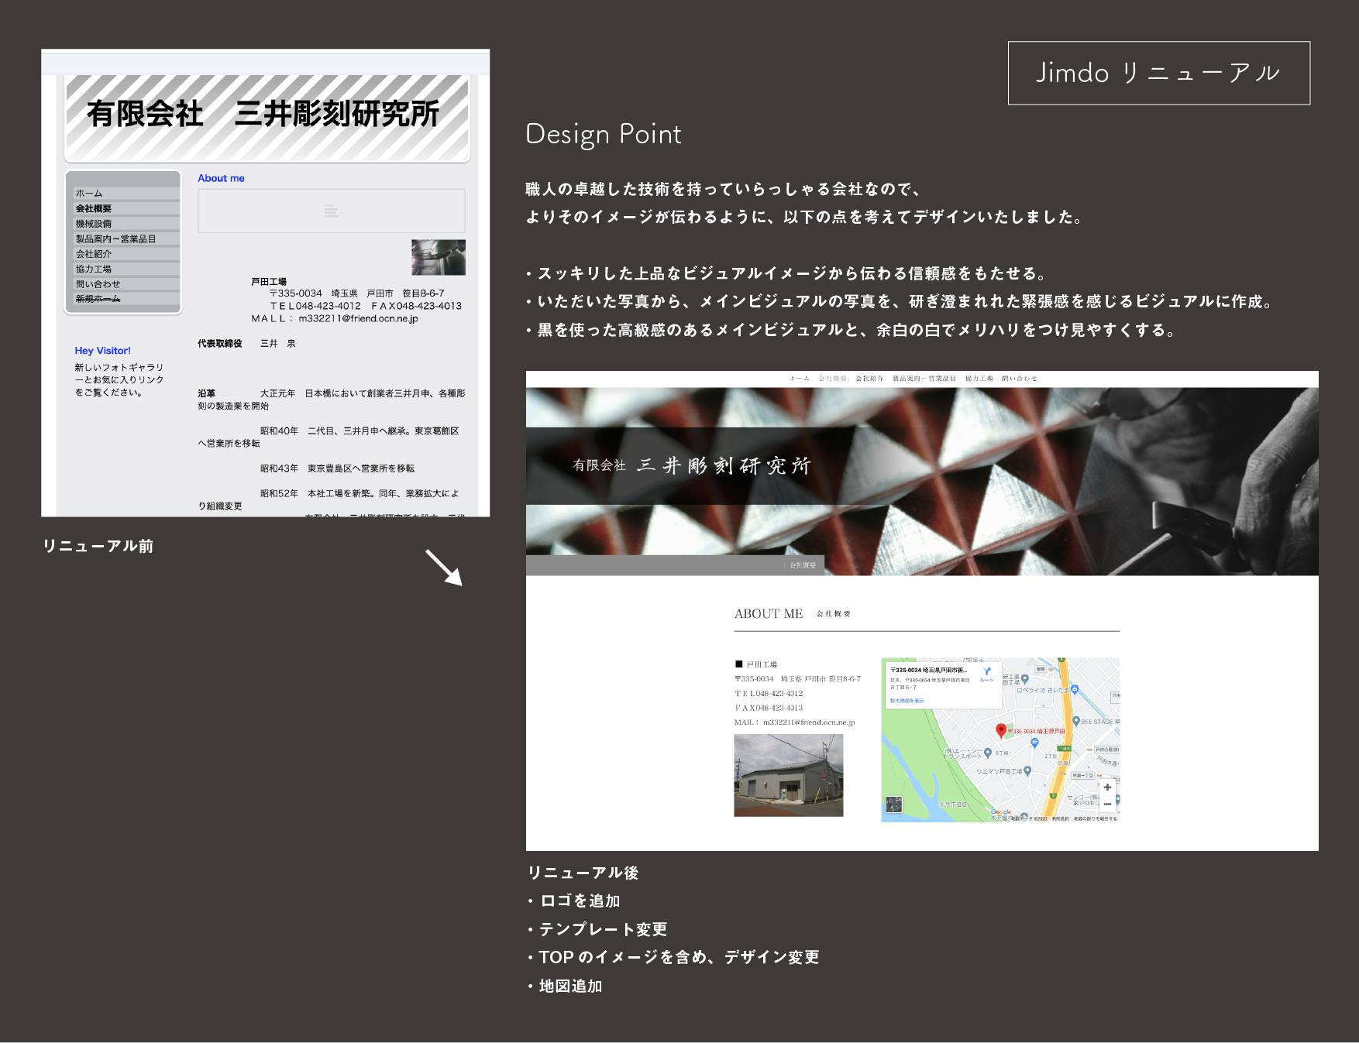Open the 拡大地図を表示 link on the map
This screenshot has width=1359, height=1043.
(907, 701)
